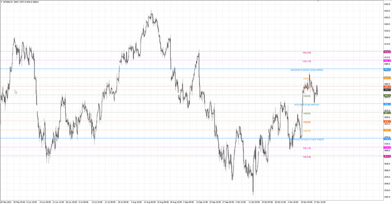
Task: Select the H4[+2/8] level label
Action: click(307, 53)
